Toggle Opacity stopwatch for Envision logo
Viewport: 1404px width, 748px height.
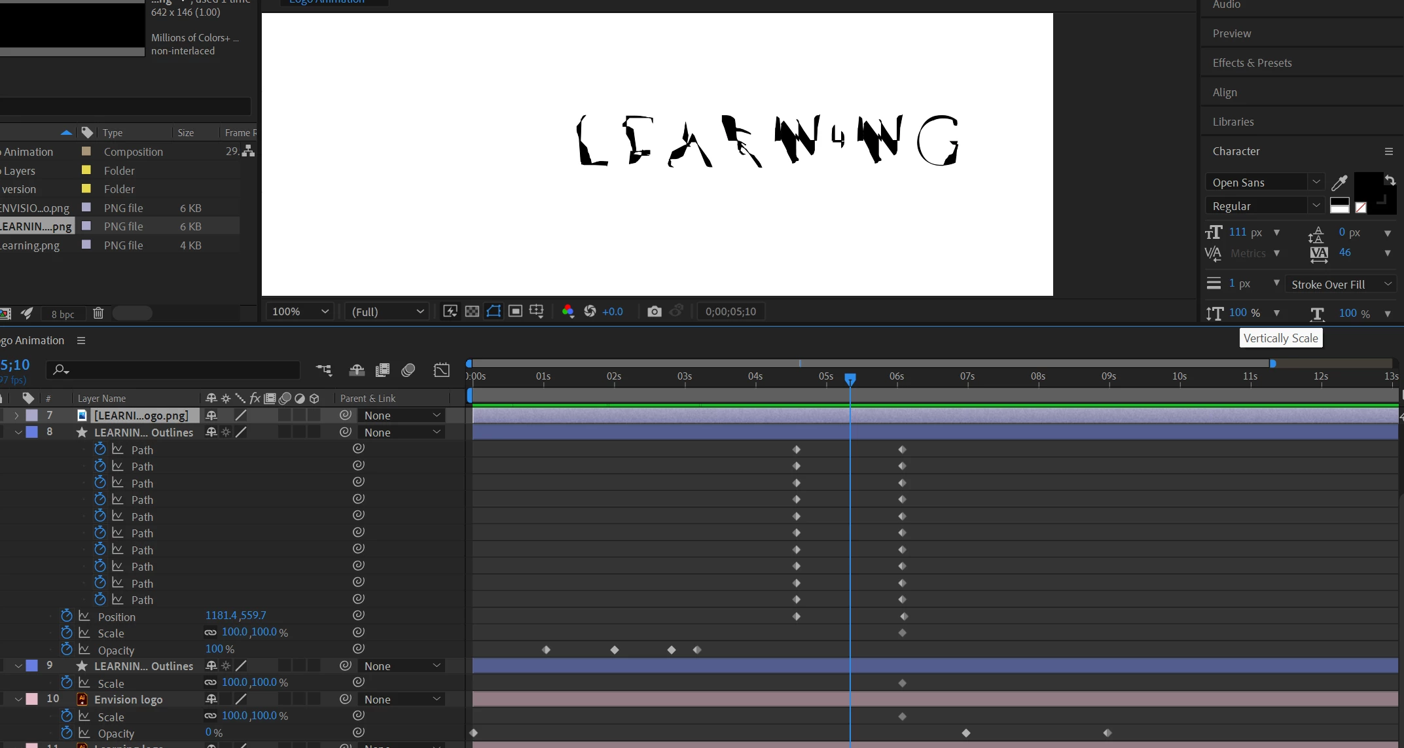(67, 733)
